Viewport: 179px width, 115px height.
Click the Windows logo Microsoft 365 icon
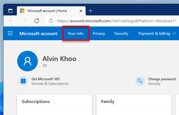pyautogui.click(x=23, y=81)
